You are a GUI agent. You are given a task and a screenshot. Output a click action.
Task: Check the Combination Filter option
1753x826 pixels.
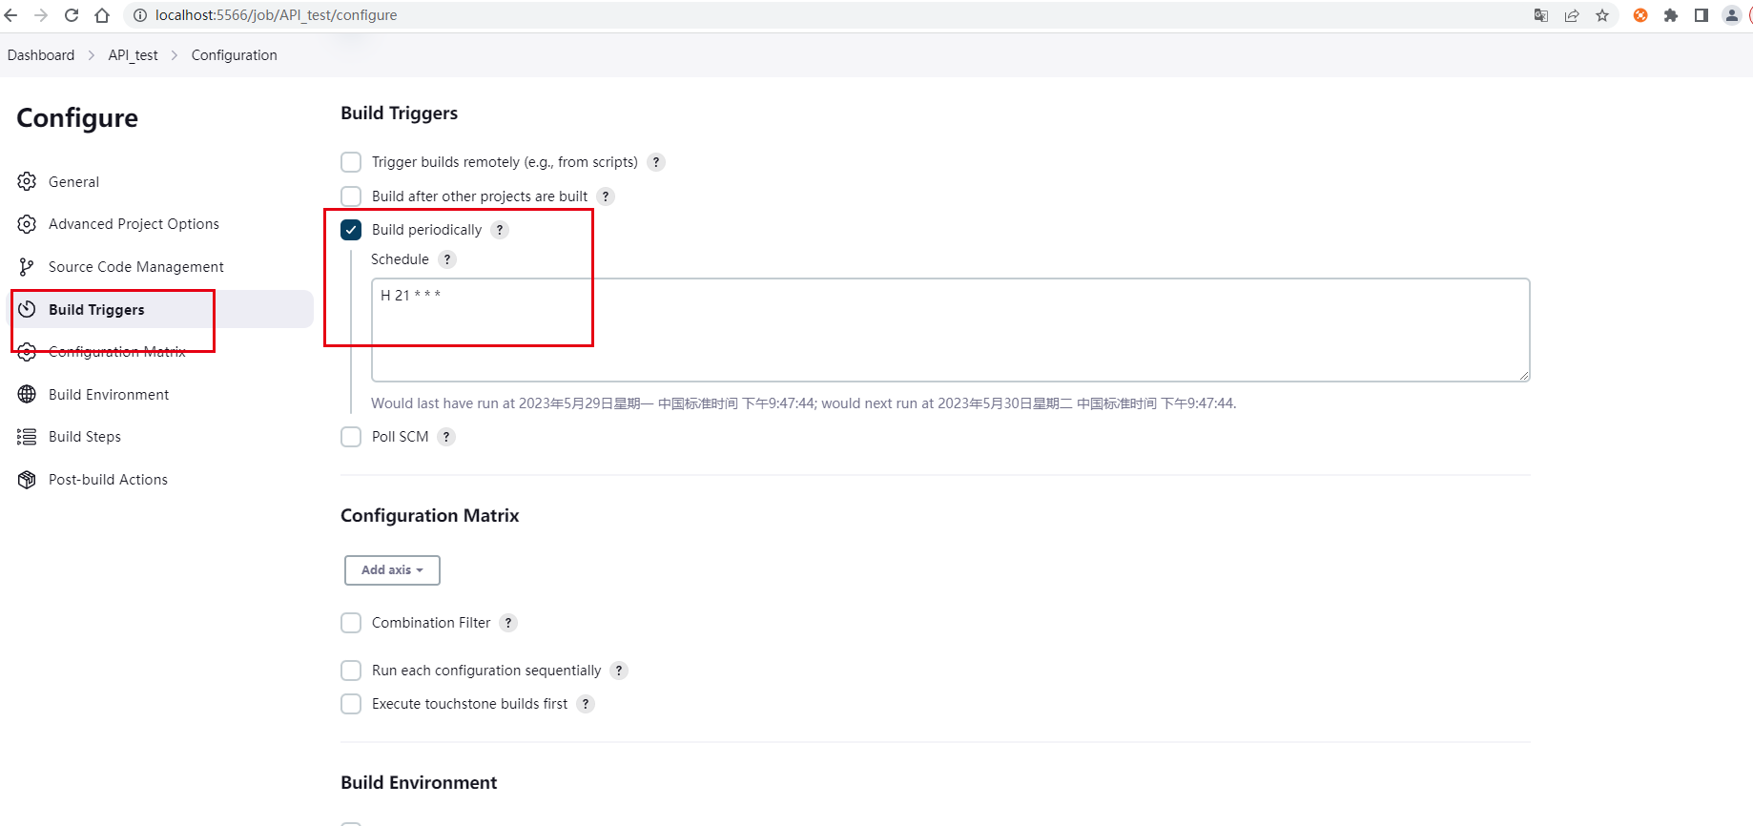click(351, 623)
